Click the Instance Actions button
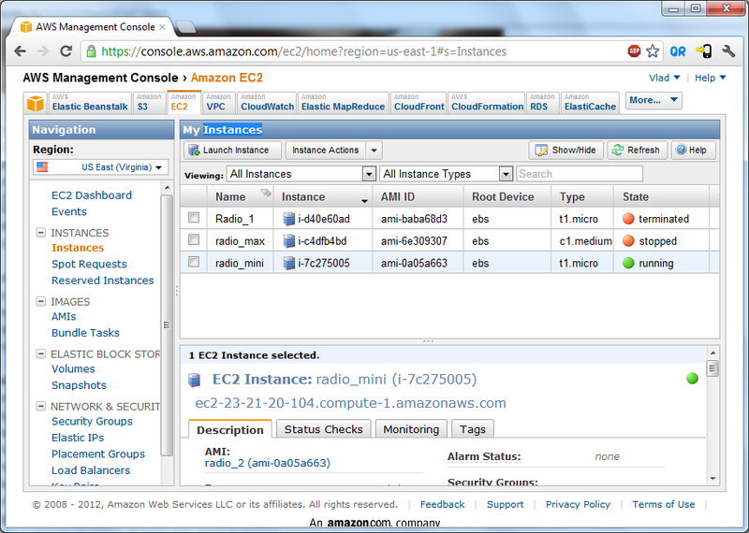 (325, 151)
